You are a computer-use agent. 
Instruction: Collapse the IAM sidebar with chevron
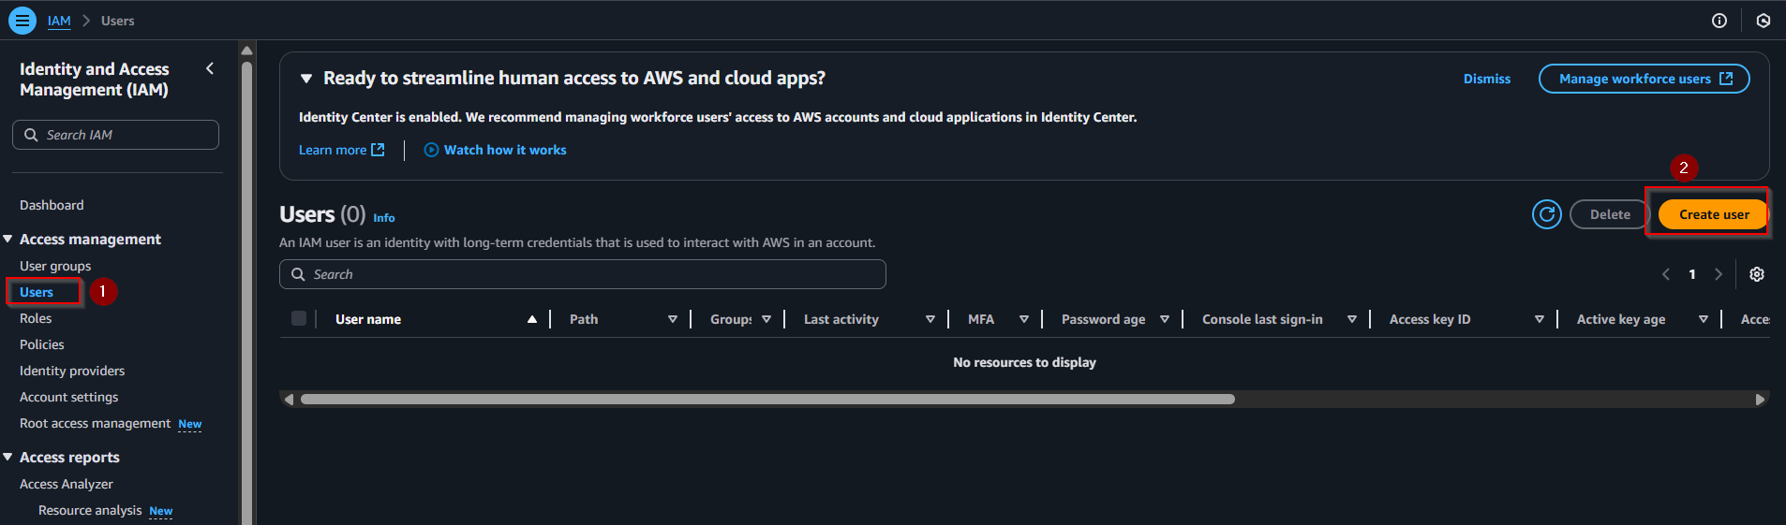pyautogui.click(x=210, y=68)
